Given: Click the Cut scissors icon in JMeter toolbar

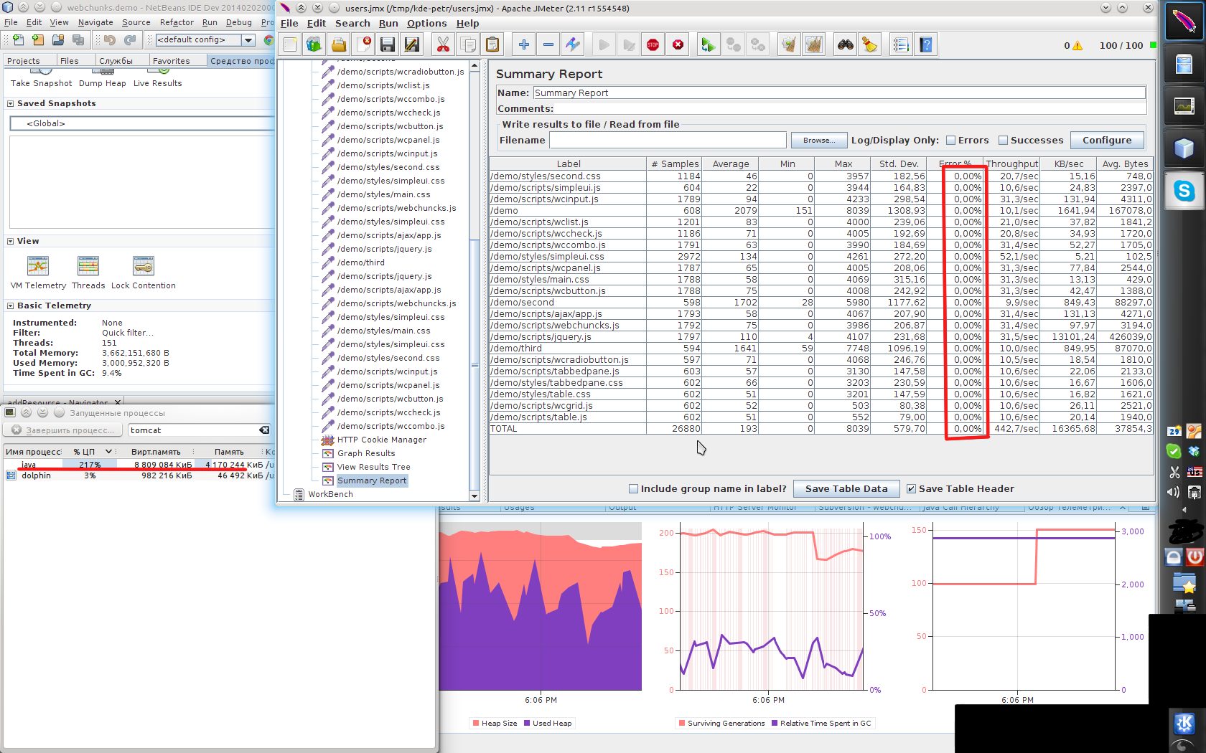Looking at the screenshot, I should 443,45.
